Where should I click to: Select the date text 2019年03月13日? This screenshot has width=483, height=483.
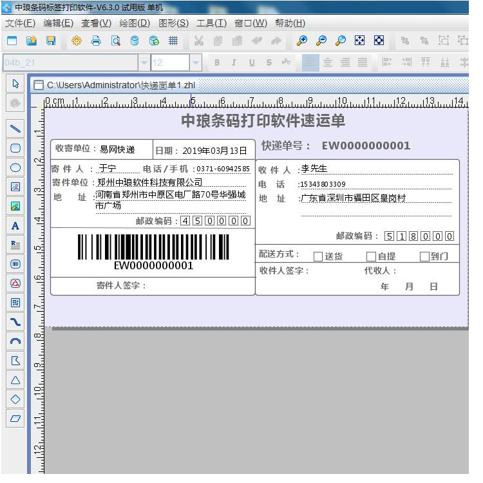click(x=214, y=151)
